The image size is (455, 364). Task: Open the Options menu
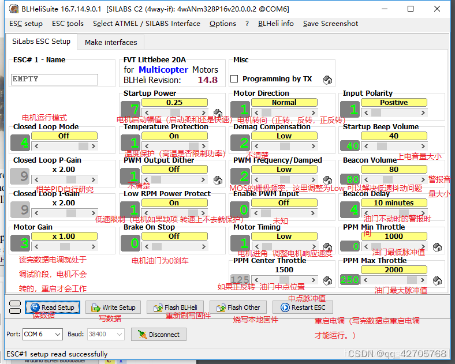click(222, 24)
